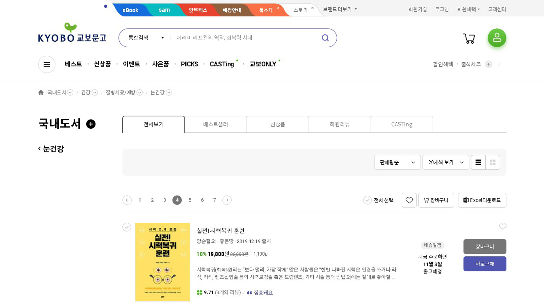Switch to grid view layout
The image size is (544, 306).
(493, 162)
